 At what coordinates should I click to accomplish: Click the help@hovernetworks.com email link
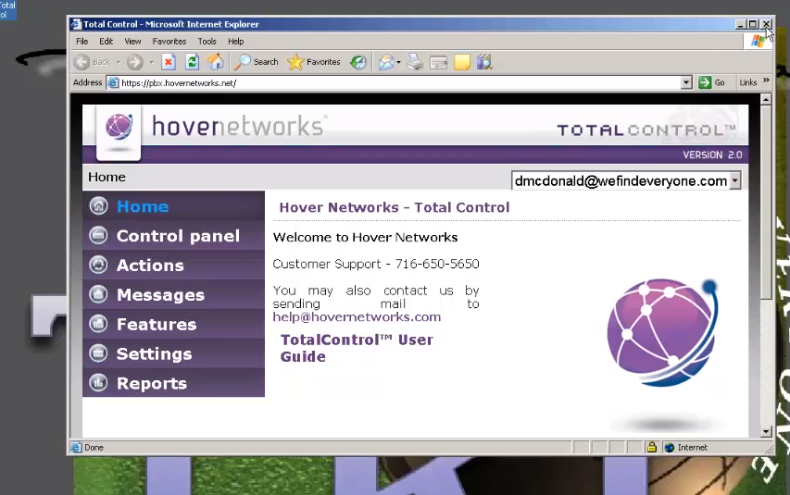pyautogui.click(x=357, y=316)
